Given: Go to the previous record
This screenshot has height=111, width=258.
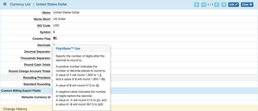Looking at the screenshot, I should pyautogui.click(x=204, y=5).
